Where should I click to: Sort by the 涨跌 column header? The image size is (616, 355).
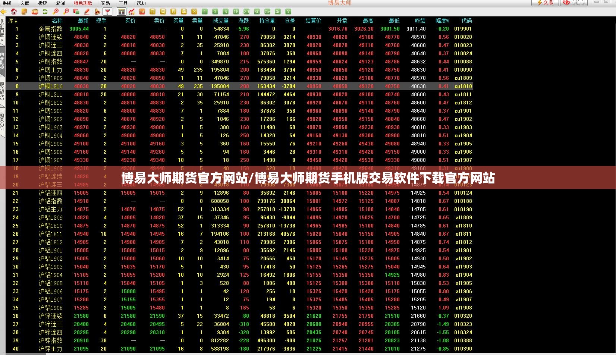[x=243, y=21]
